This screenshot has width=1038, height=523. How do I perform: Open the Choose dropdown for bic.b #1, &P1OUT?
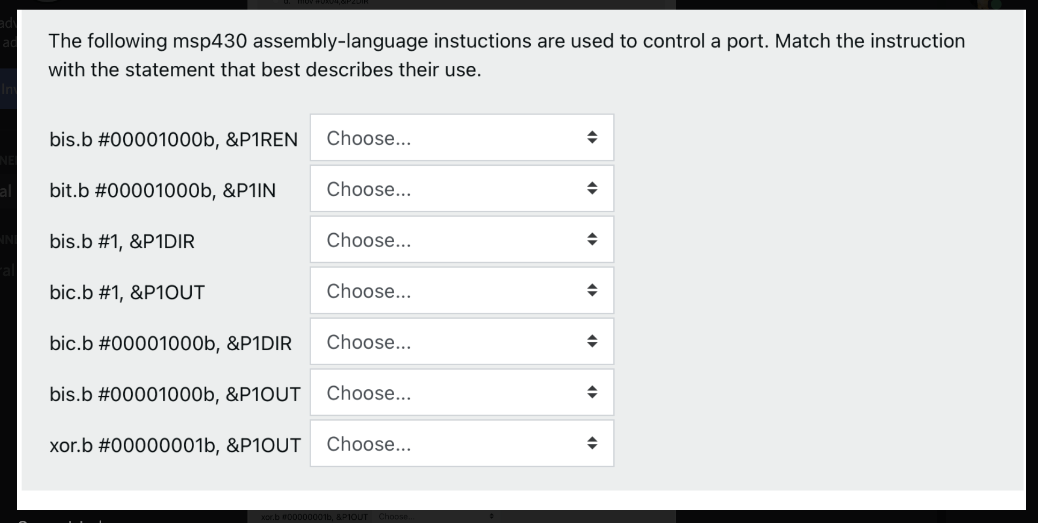point(461,290)
